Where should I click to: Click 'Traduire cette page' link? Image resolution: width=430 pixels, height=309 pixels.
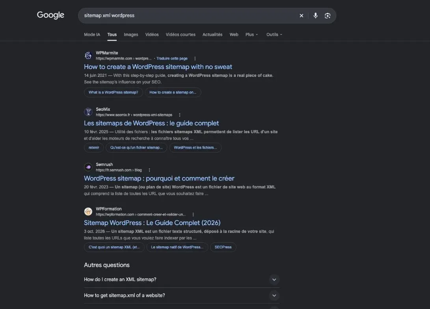pos(172,58)
